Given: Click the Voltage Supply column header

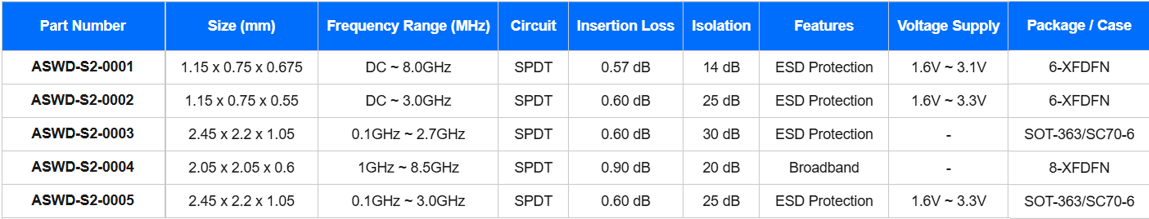Looking at the screenshot, I should [x=948, y=26].
